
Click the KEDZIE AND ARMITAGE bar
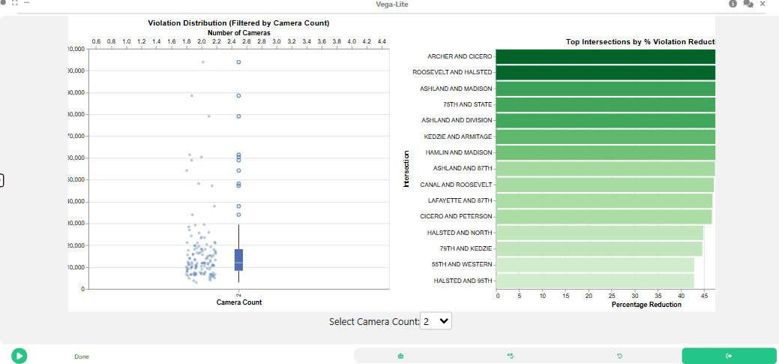point(606,137)
